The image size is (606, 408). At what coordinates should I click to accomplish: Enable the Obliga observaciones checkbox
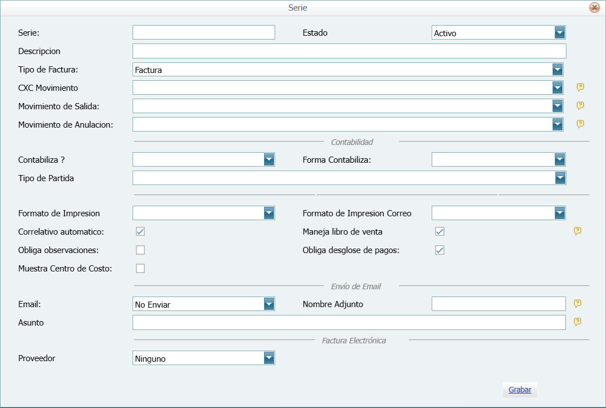[140, 250]
